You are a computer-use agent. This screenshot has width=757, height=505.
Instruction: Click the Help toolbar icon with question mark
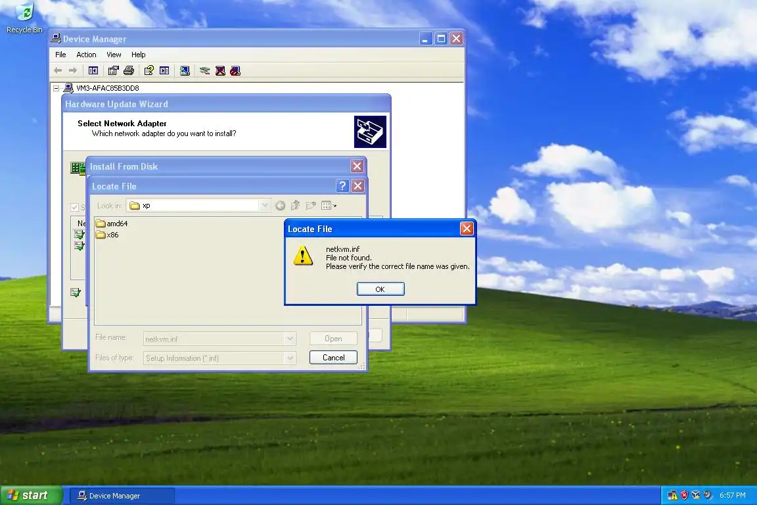coord(149,70)
